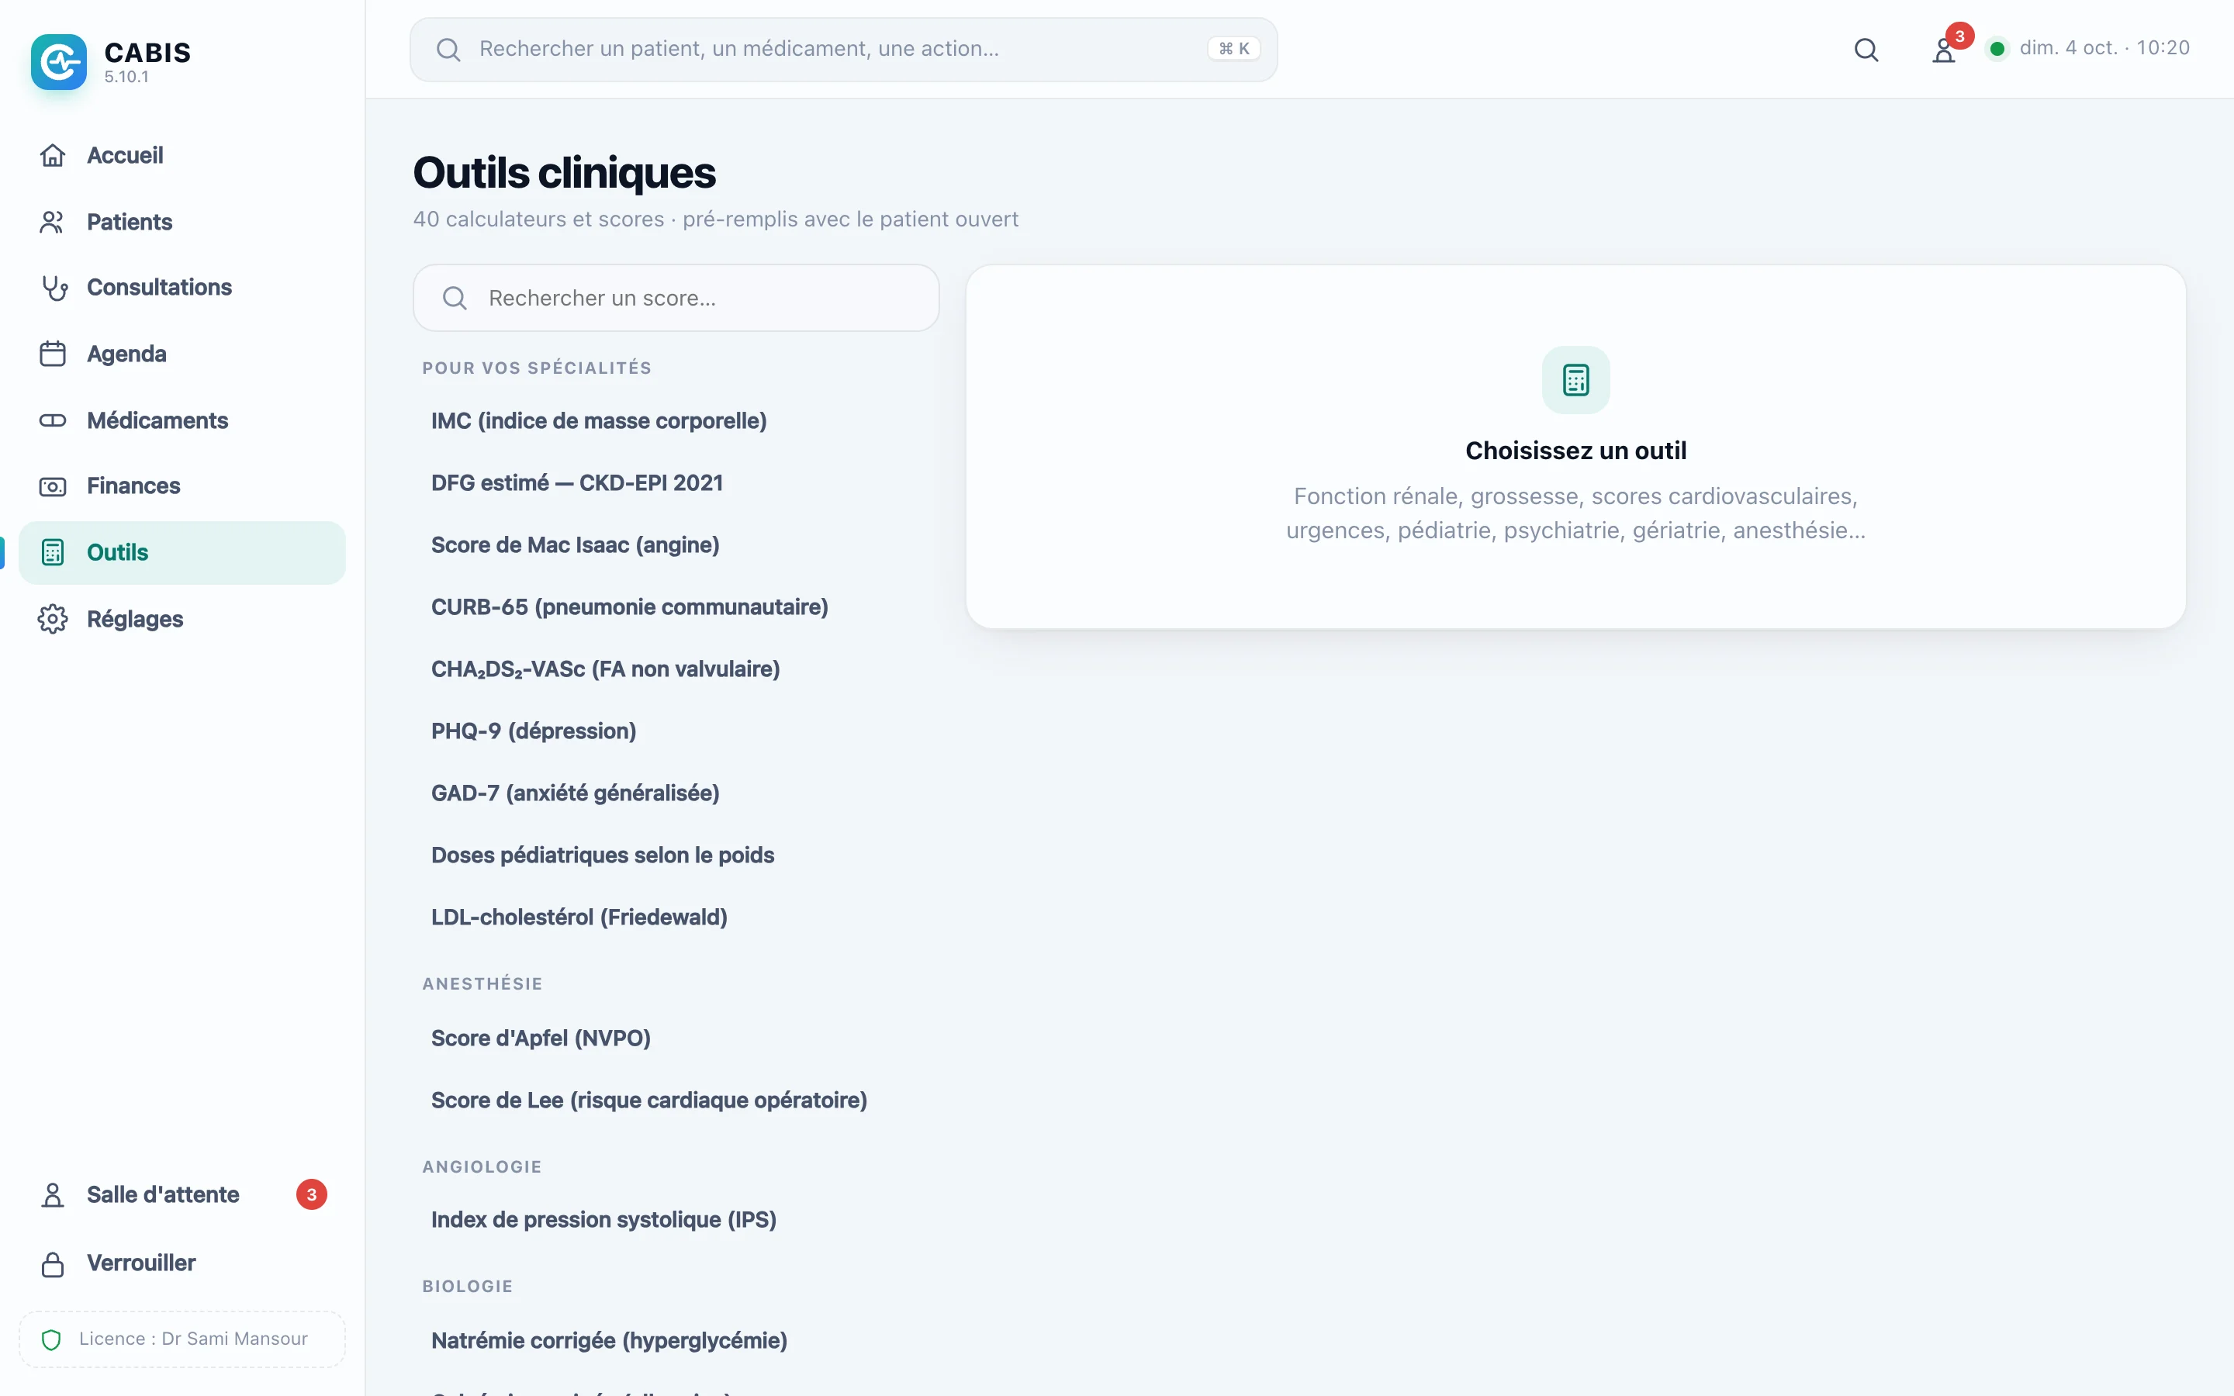Image resolution: width=2234 pixels, height=1396 pixels.
Task: Click the Médicaments pill icon
Action: click(53, 420)
